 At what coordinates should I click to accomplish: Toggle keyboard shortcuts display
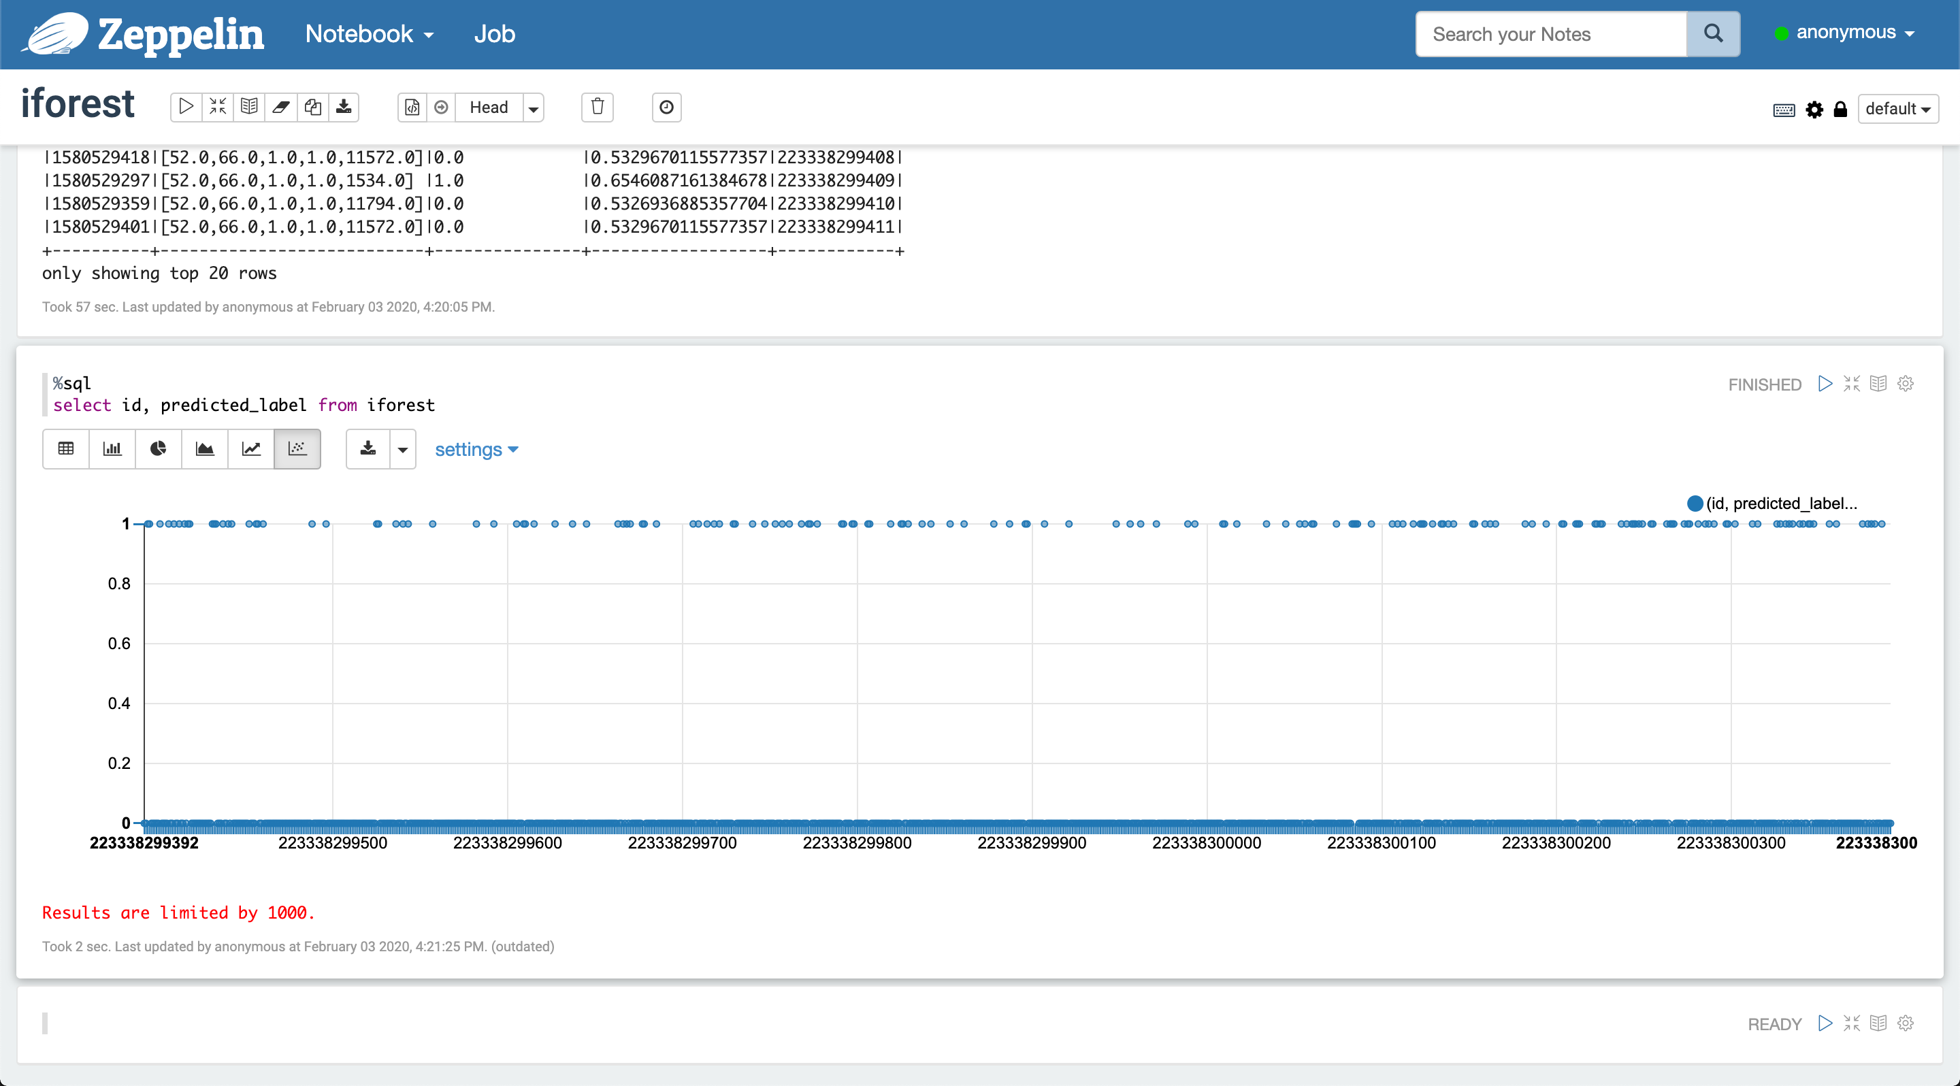[x=1783, y=110]
